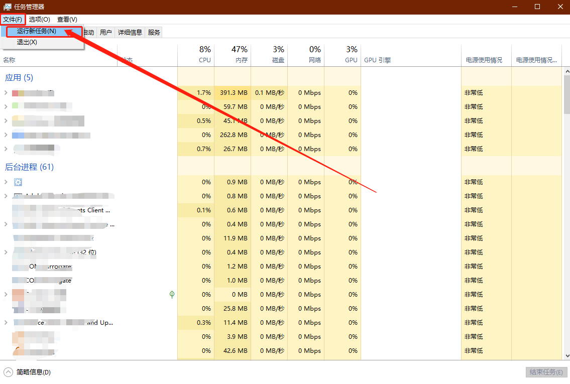Viewport: 570px width, 384px height.
Task: Expand the leaf-marked process using 0 MB
Action: click(x=6, y=295)
